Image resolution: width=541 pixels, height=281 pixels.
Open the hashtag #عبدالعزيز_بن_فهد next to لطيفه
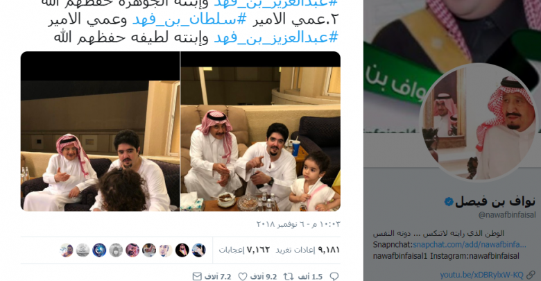click(x=276, y=37)
